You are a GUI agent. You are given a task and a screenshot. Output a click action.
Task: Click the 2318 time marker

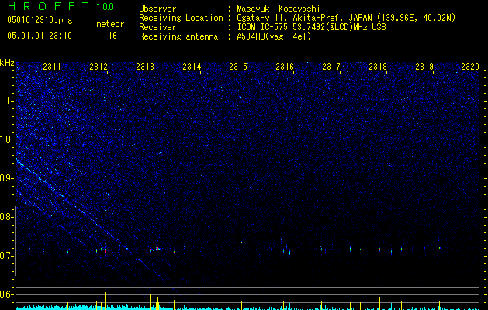point(378,66)
